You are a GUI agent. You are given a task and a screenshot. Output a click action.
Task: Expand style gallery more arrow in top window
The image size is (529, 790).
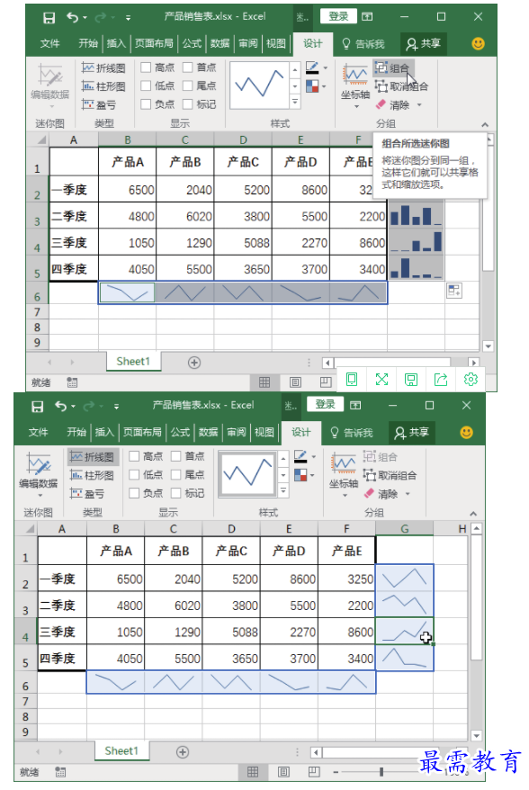[x=295, y=103]
